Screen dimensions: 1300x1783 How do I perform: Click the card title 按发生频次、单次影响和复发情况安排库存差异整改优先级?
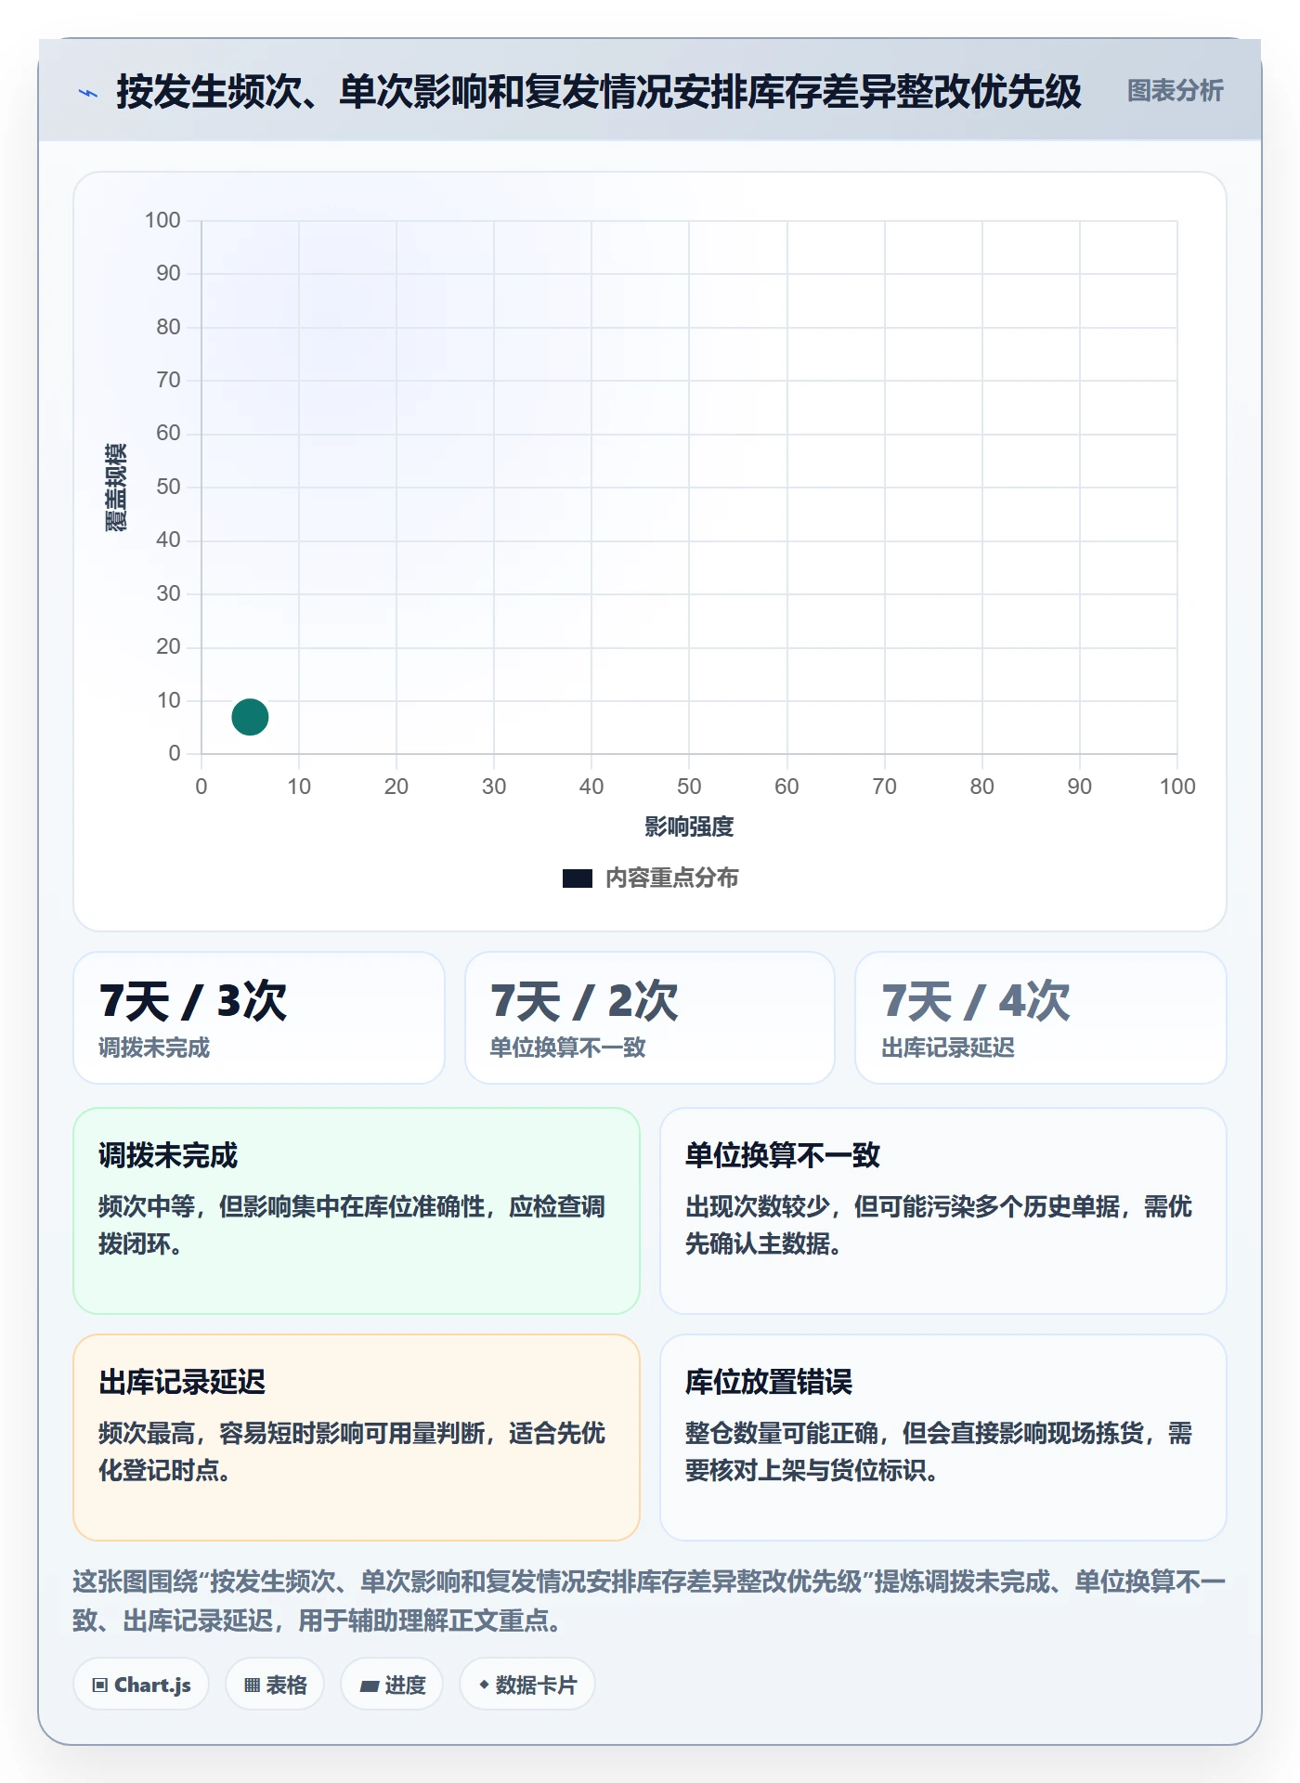(599, 92)
